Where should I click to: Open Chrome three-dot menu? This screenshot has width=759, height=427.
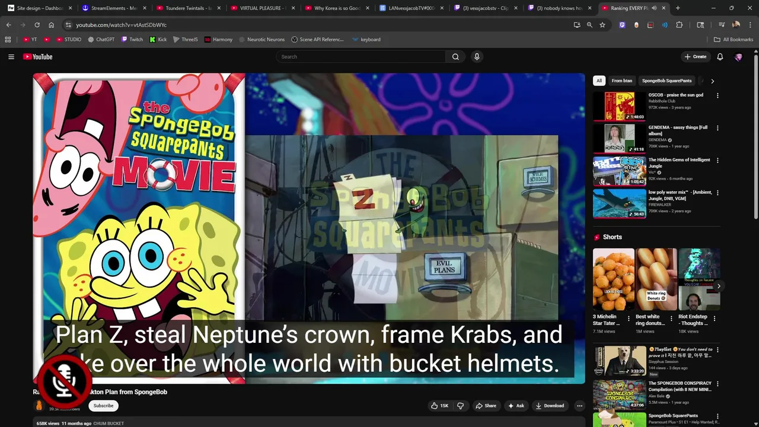coord(750,25)
